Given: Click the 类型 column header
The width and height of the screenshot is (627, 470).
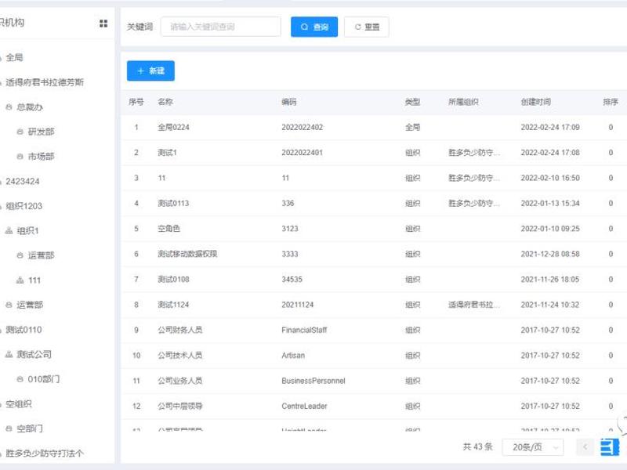Looking at the screenshot, I should coord(413,102).
